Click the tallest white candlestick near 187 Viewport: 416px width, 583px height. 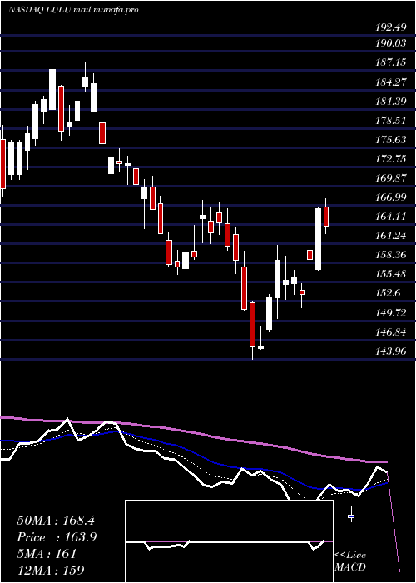pyautogui.click(x=52, y=89)
